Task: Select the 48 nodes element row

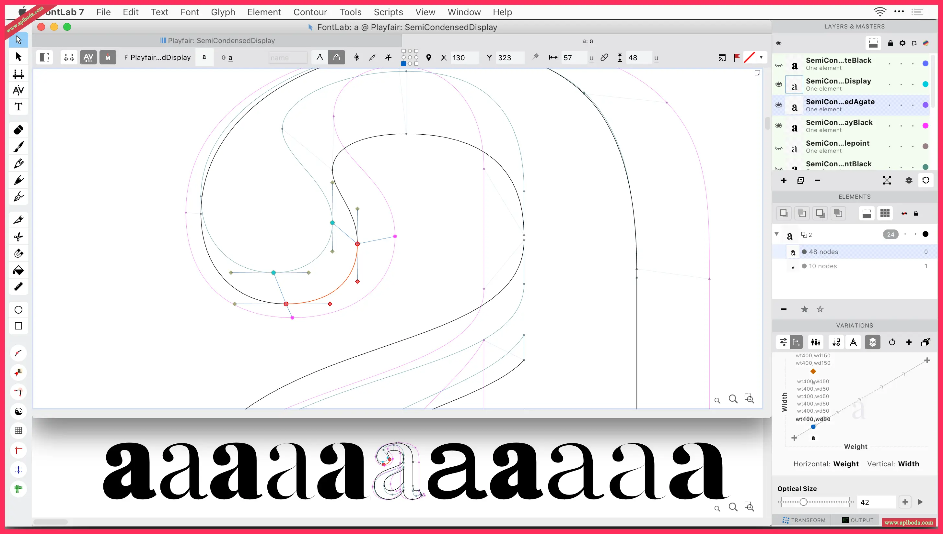Action: point(854,251)
